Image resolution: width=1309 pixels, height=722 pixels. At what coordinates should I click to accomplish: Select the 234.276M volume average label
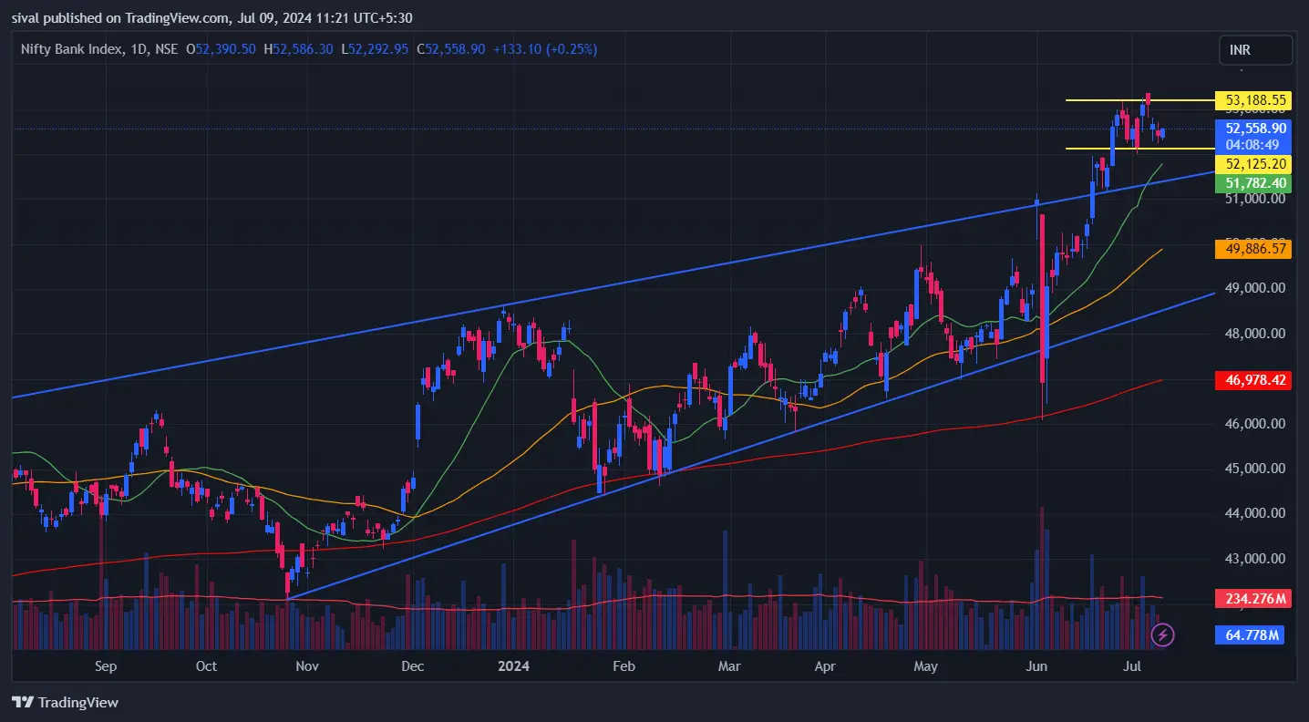click(x=1255, y=599)
